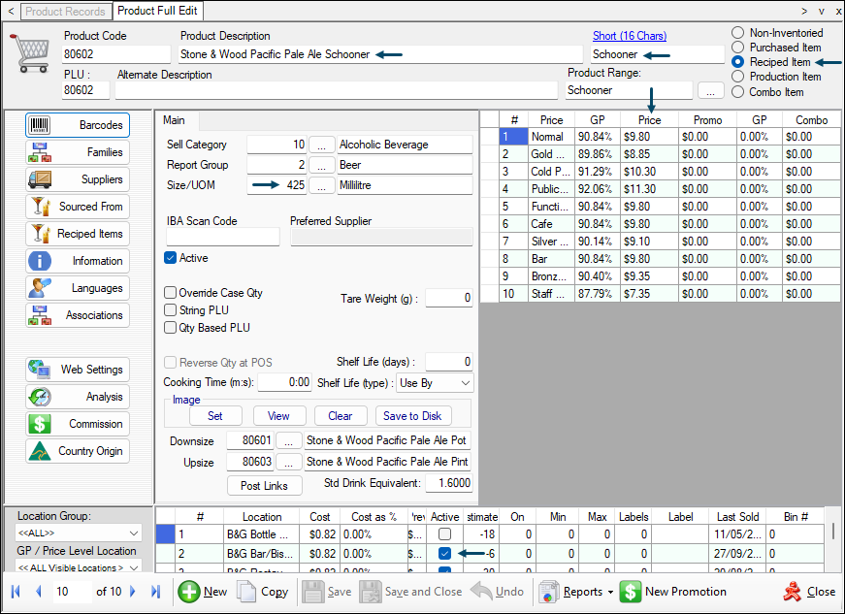Select the Main tab
Viewport: 845px width, 614px height.
[175, 120]
